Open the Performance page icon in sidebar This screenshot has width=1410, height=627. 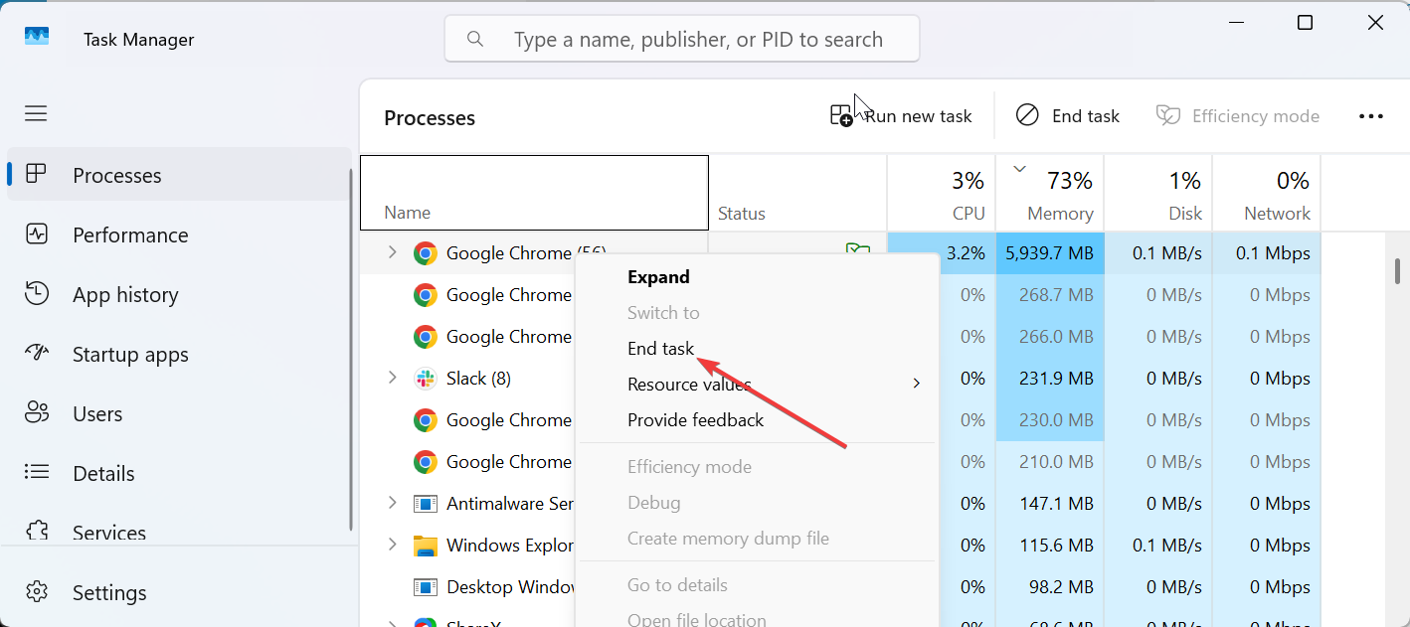[x=37, y=235]
